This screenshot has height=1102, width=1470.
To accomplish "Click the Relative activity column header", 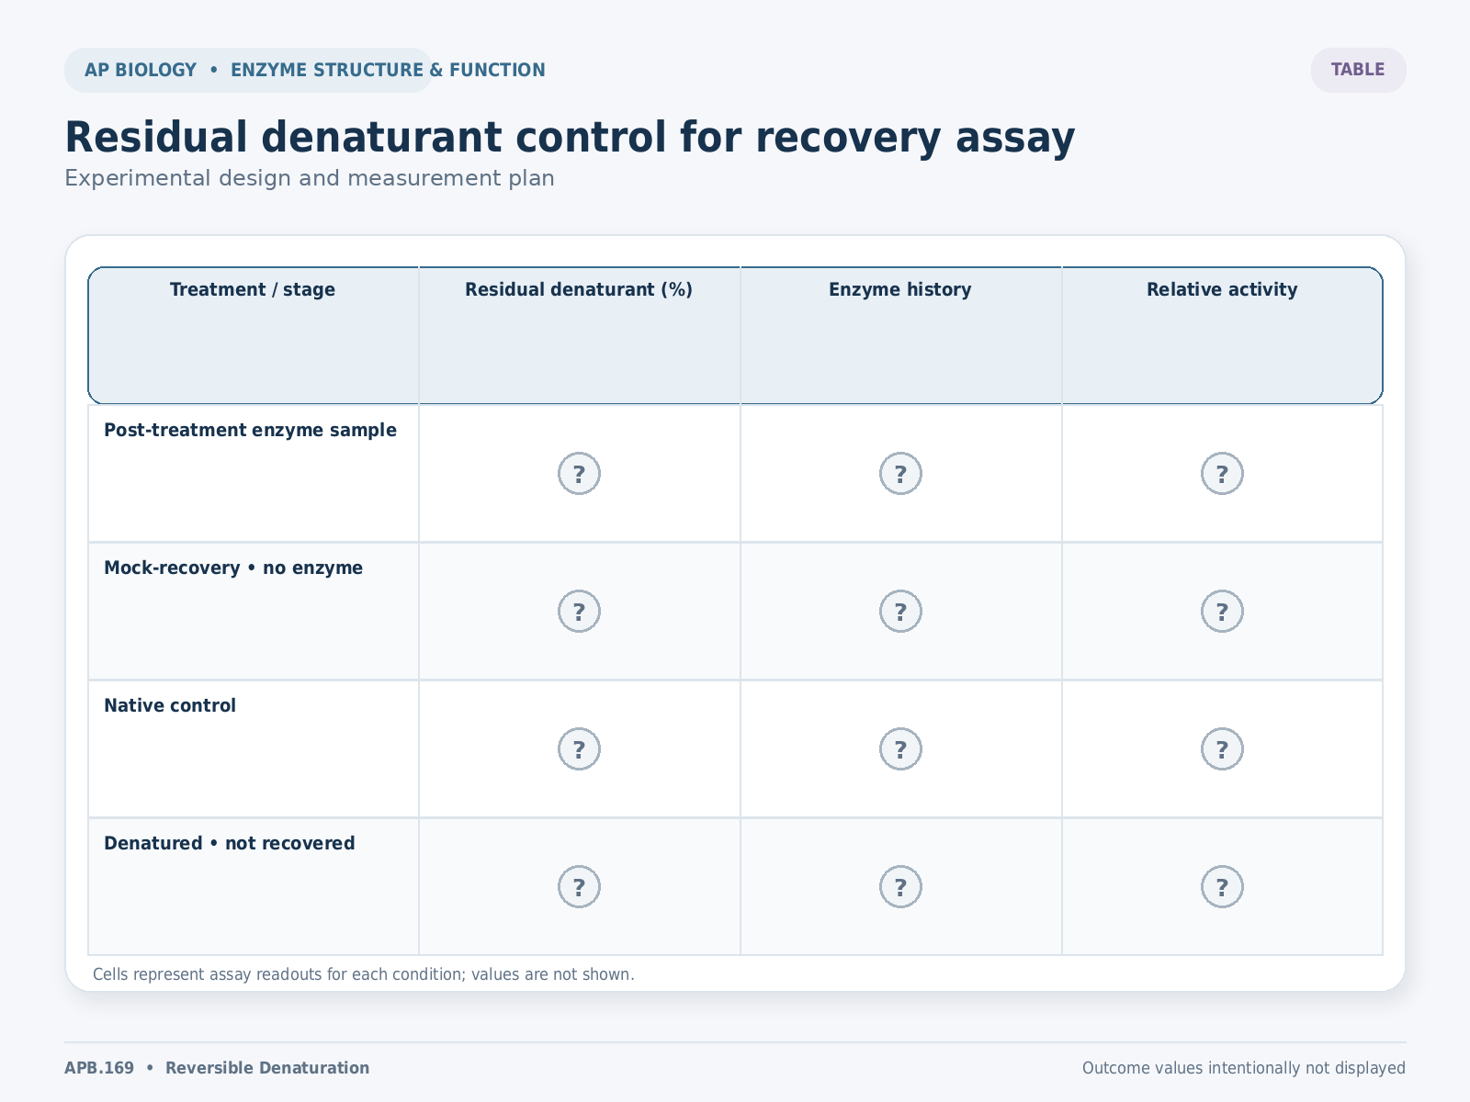I will (x=1222, y=290).
